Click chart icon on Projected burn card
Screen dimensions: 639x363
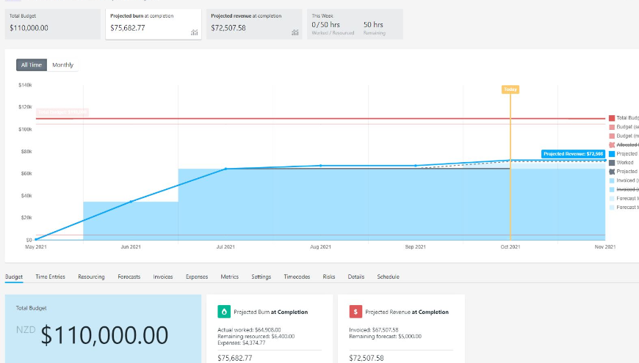pos(194,32)
